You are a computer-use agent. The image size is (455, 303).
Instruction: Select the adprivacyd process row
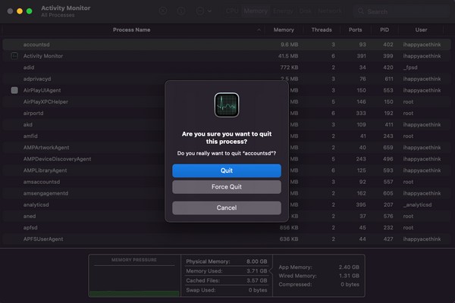(227, 79)
